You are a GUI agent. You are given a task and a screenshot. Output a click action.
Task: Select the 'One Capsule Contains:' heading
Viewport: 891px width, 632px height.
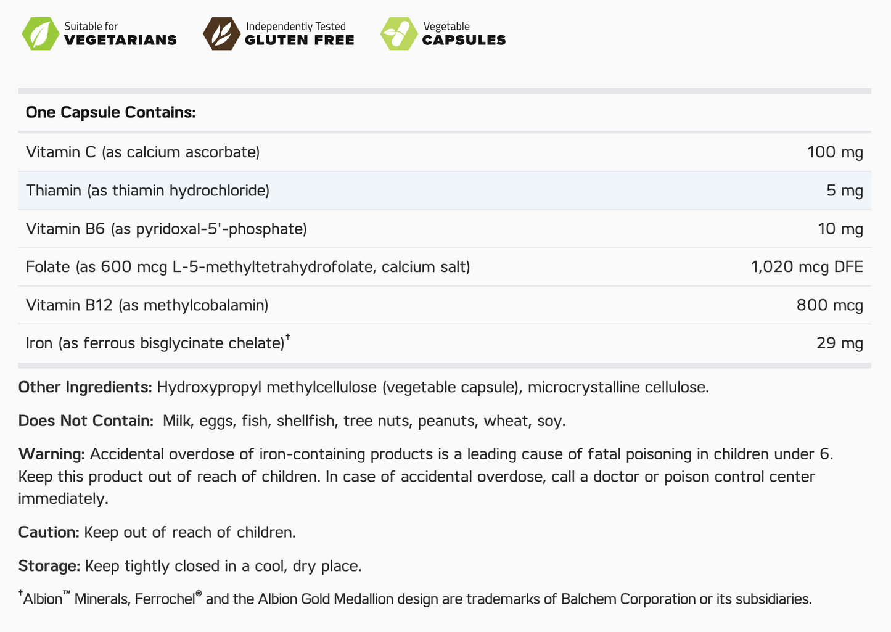pos(111,113)
